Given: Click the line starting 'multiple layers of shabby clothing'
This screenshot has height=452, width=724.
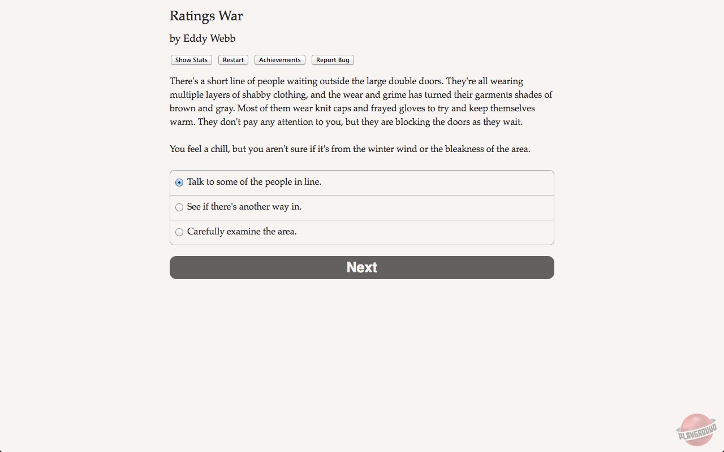Looking at the screenshot, I should [x=361, y=95].
